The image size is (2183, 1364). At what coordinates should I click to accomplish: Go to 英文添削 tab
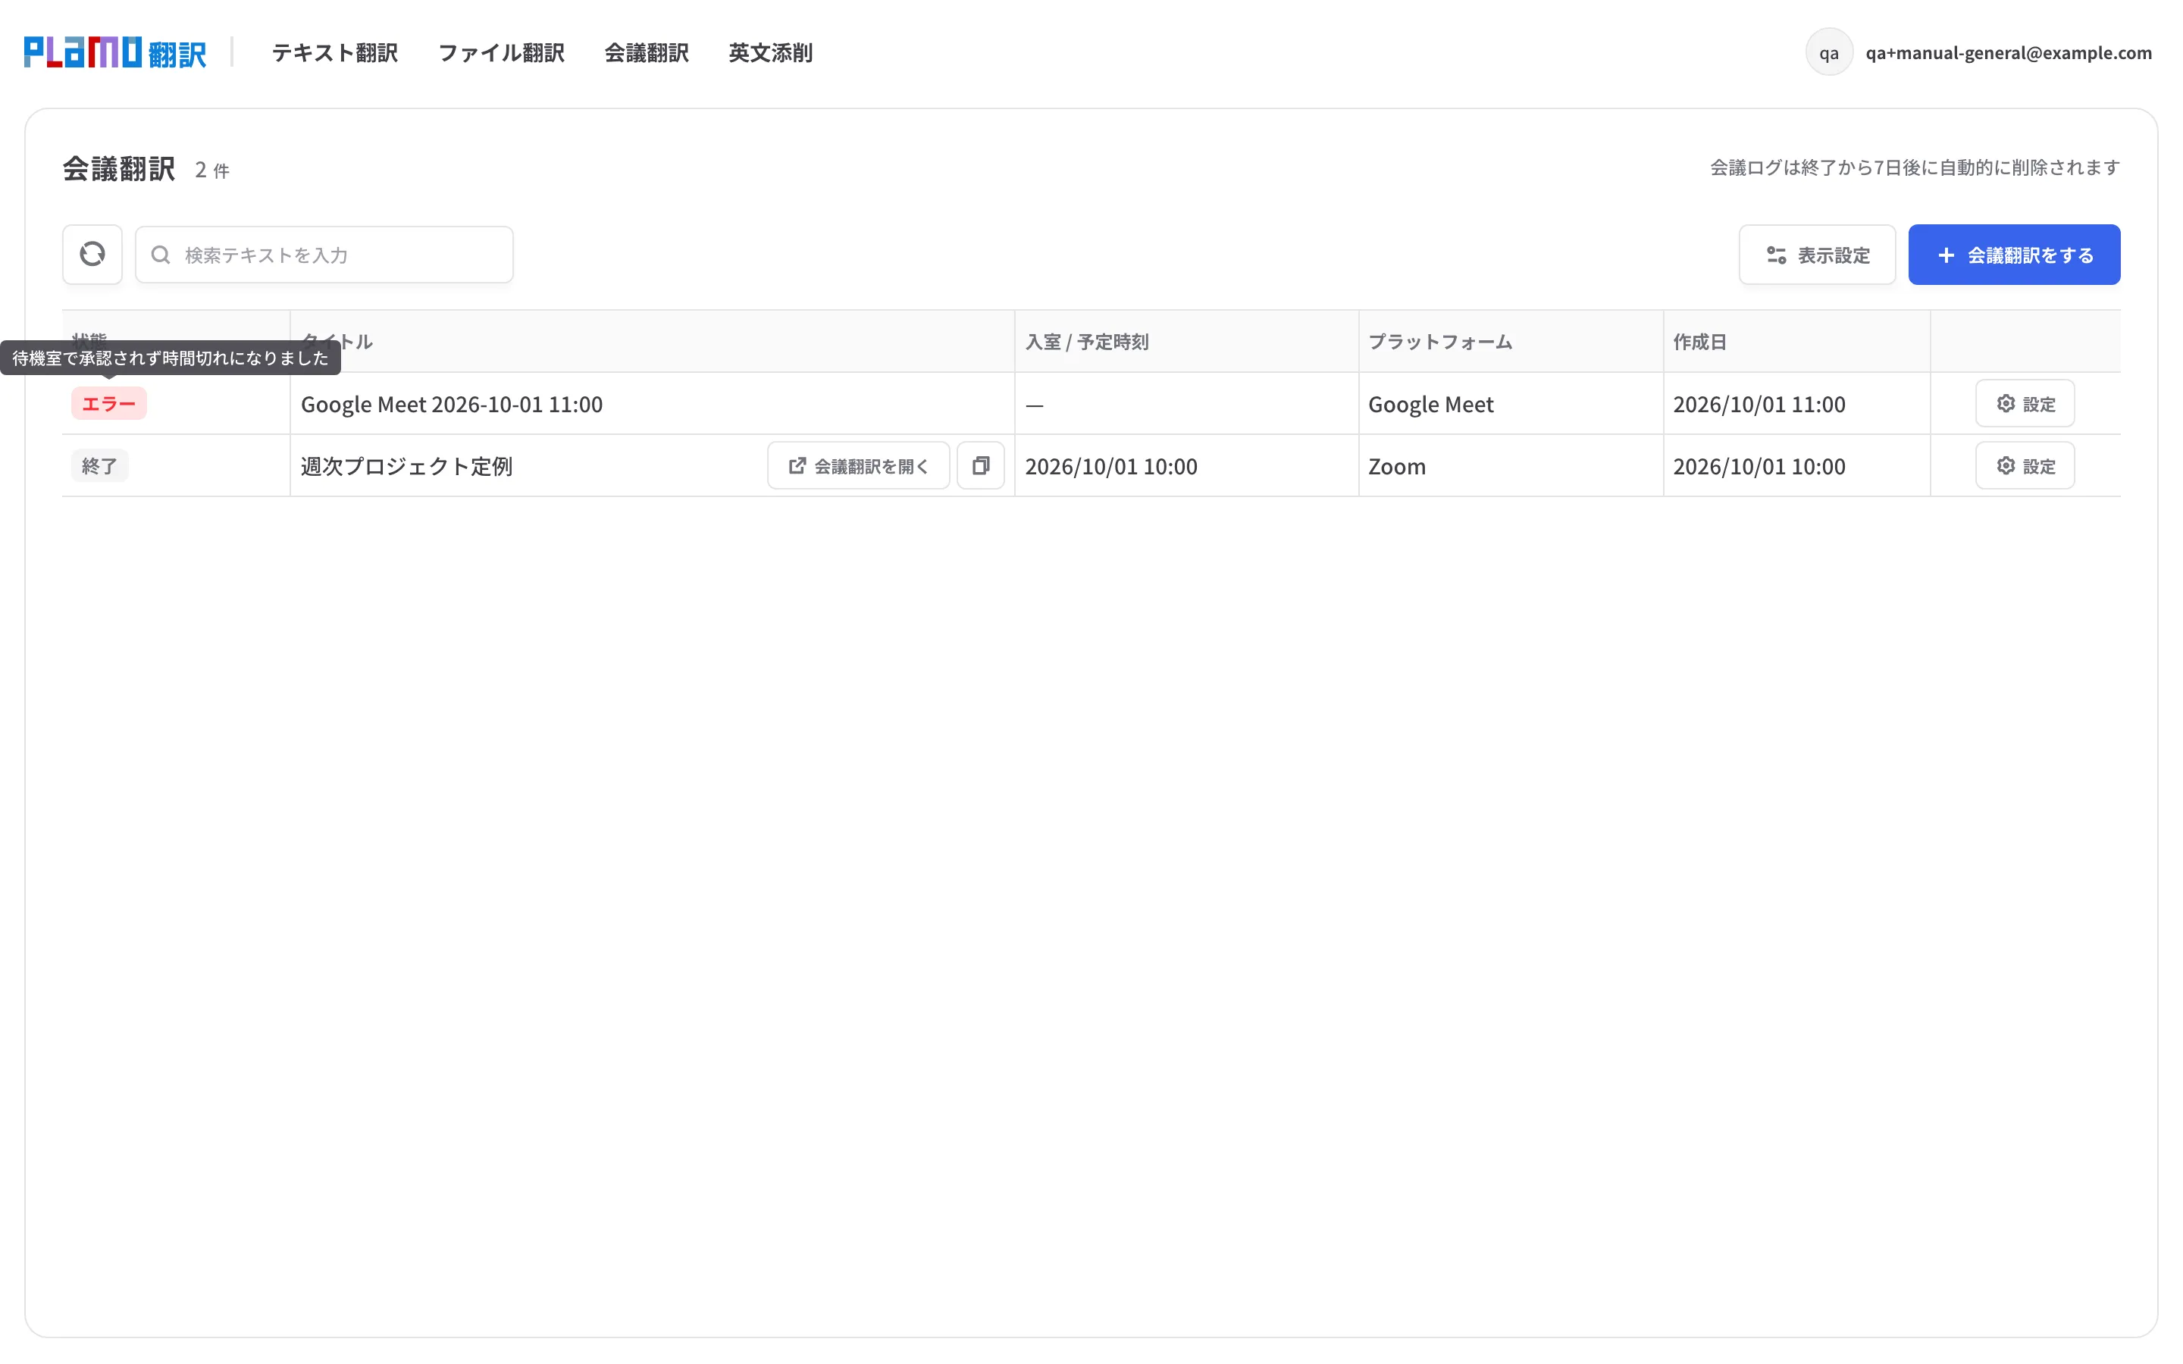tap(770, 52)
